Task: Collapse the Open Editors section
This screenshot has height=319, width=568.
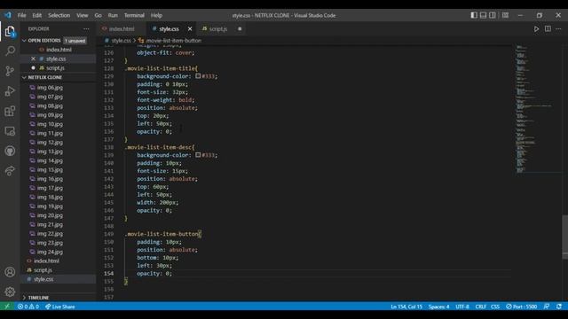Action: [24, 41]
